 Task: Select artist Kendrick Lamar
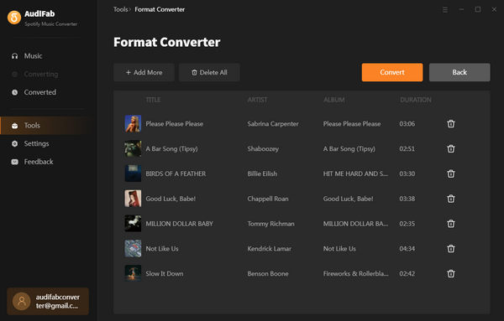[x=269, y=249]
